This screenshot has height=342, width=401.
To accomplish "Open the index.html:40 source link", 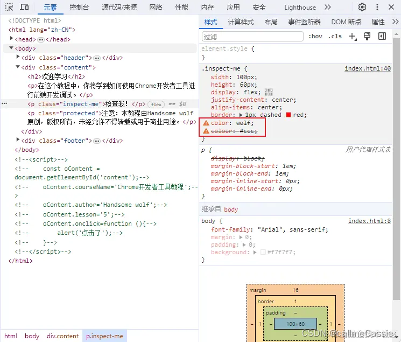I will point(368,68).
